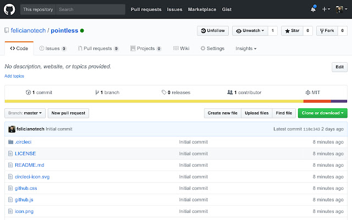The image size is (352, 220).
Task: Fork the pointless repository
Action: coord(327,31)
